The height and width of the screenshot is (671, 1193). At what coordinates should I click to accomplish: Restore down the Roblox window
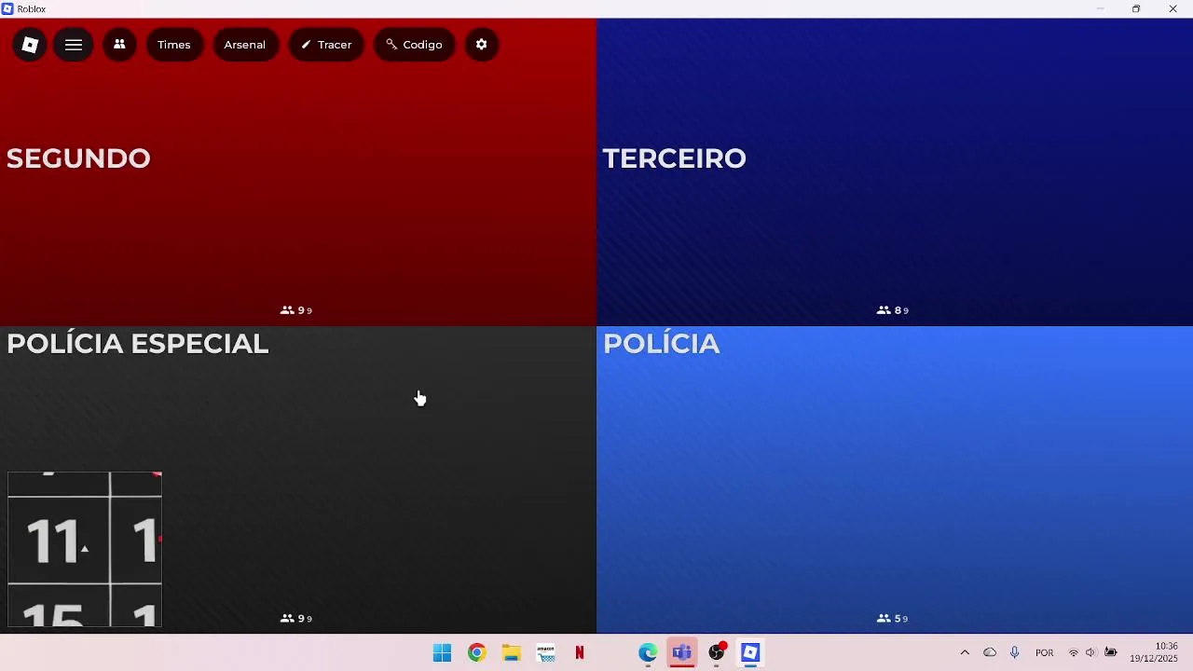coord(1136,9)
